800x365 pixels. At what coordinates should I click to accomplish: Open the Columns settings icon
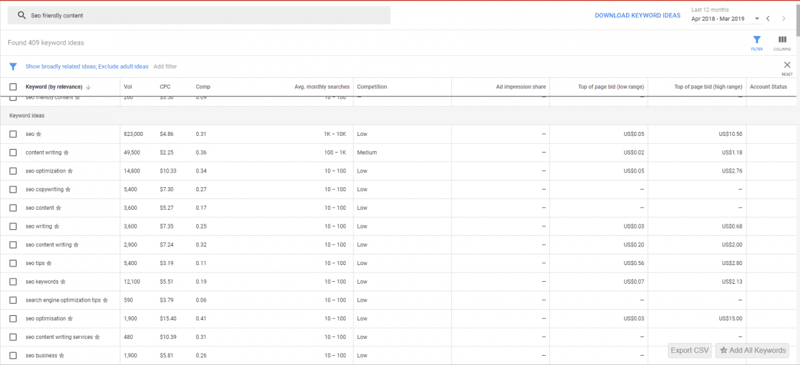point(782,41)
